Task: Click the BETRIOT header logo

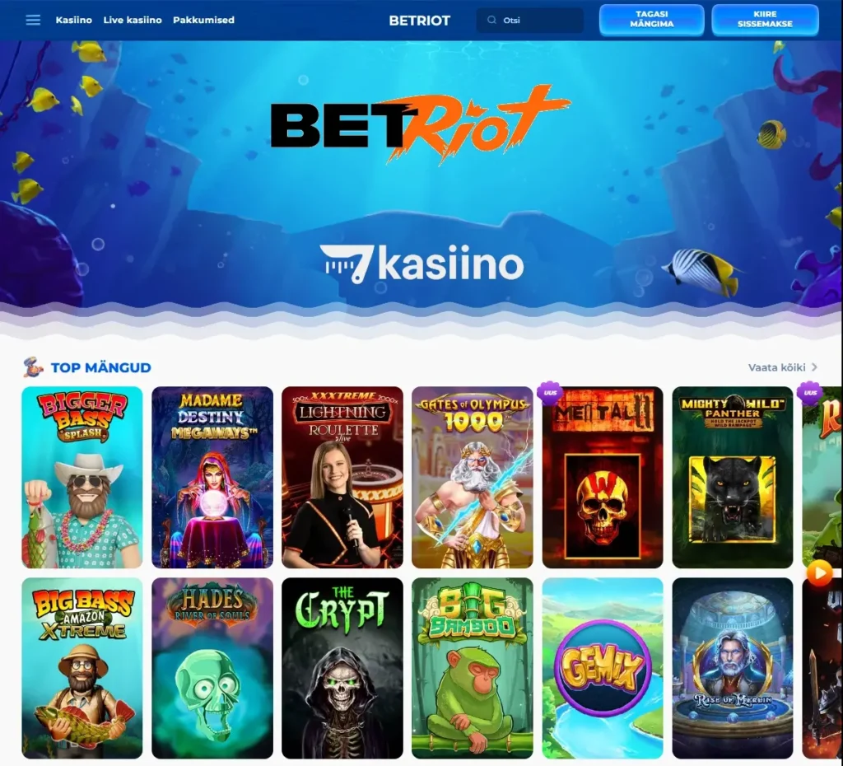Action: pyautogui.click(x=419, y=21)
